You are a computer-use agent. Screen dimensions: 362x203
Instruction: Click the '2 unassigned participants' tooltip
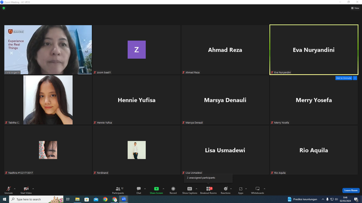[x=208, y=178]
